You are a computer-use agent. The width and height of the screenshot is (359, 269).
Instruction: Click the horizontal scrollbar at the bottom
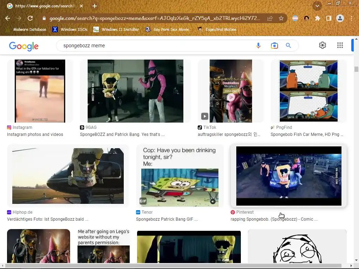pyautogui.click(x=173, y=265)
